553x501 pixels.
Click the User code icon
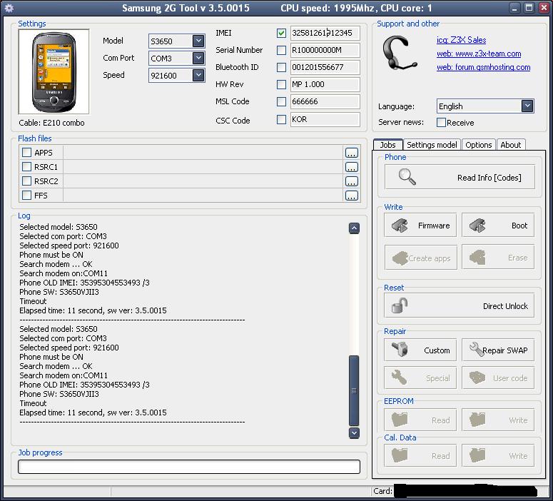point(477,378)
